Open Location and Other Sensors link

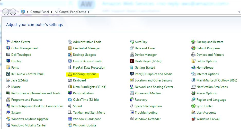pyautogui.click(x=153, y=80)
